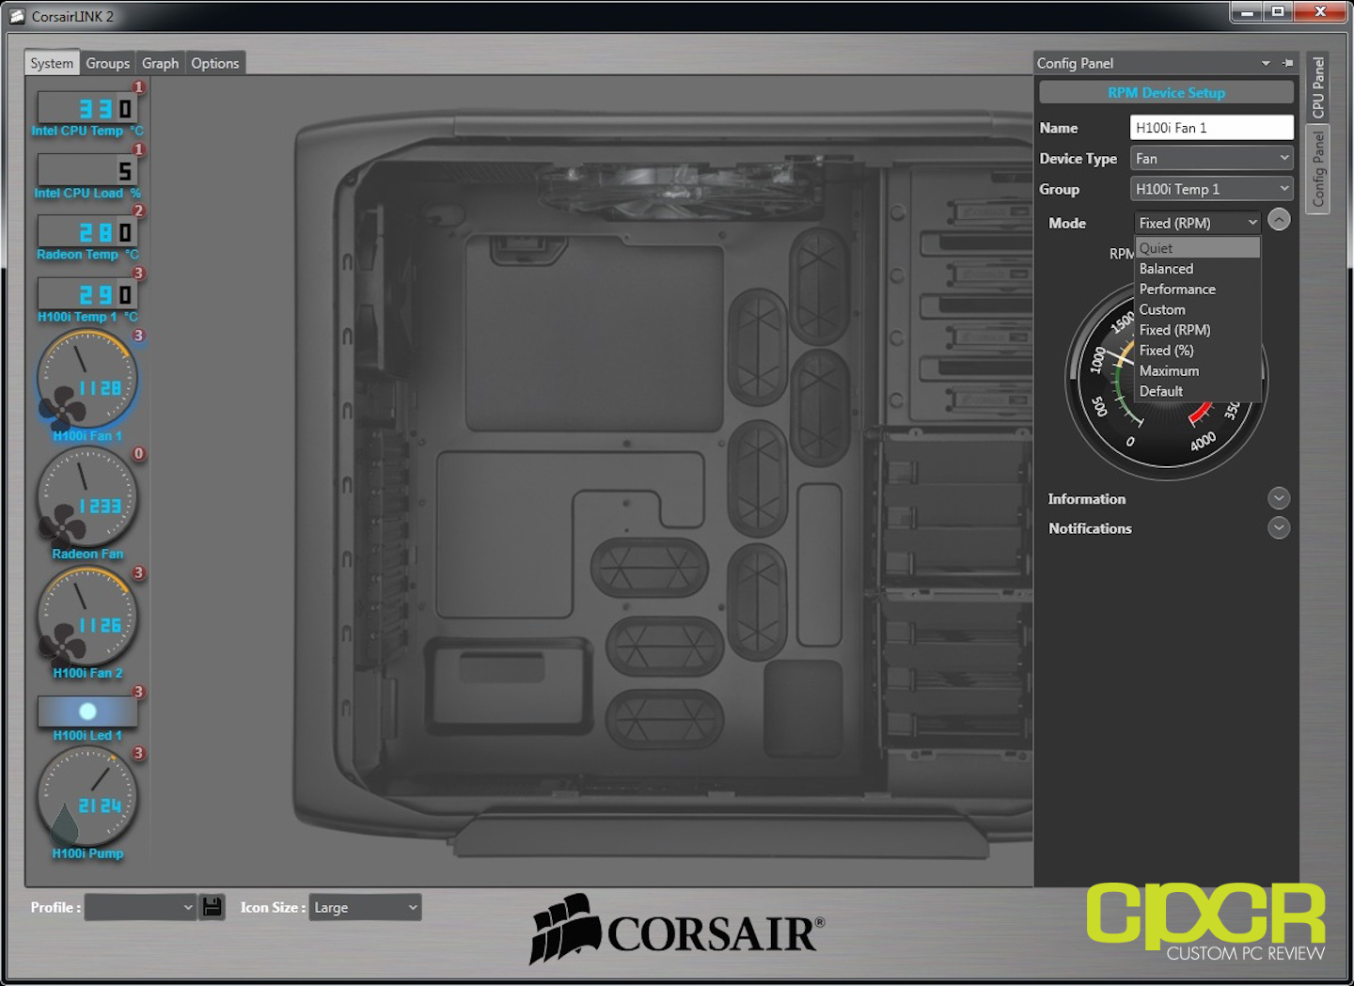The image size is (1354, 986).
Task: Choose Balanced mode from the list
Action: coord(1198,269)
